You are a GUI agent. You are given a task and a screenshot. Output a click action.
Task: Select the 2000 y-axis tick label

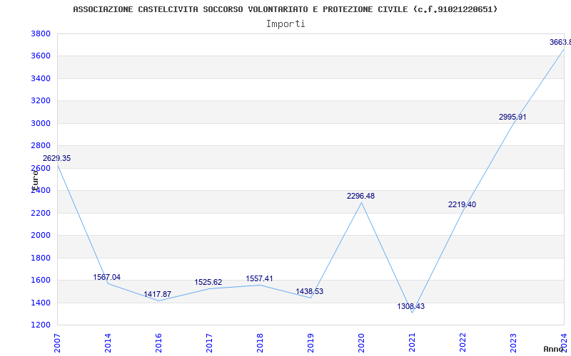pos(41,235)
